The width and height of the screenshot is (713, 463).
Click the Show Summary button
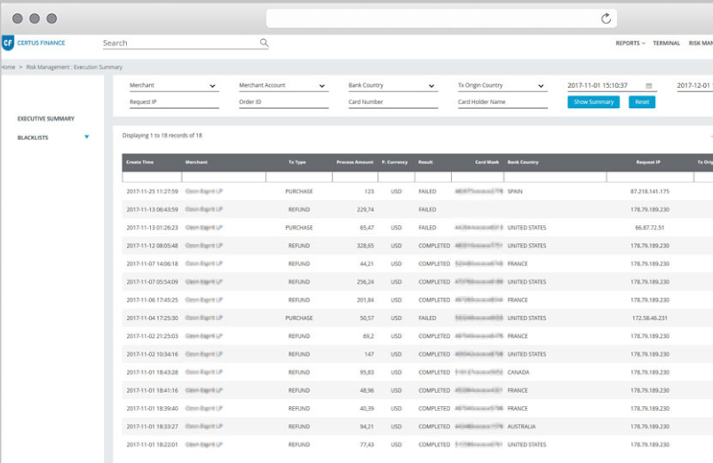click(x=593, y=102)
